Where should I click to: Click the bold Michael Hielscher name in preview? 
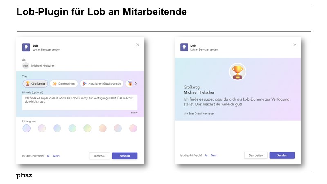pyautogui.click(x=199, y=92)
